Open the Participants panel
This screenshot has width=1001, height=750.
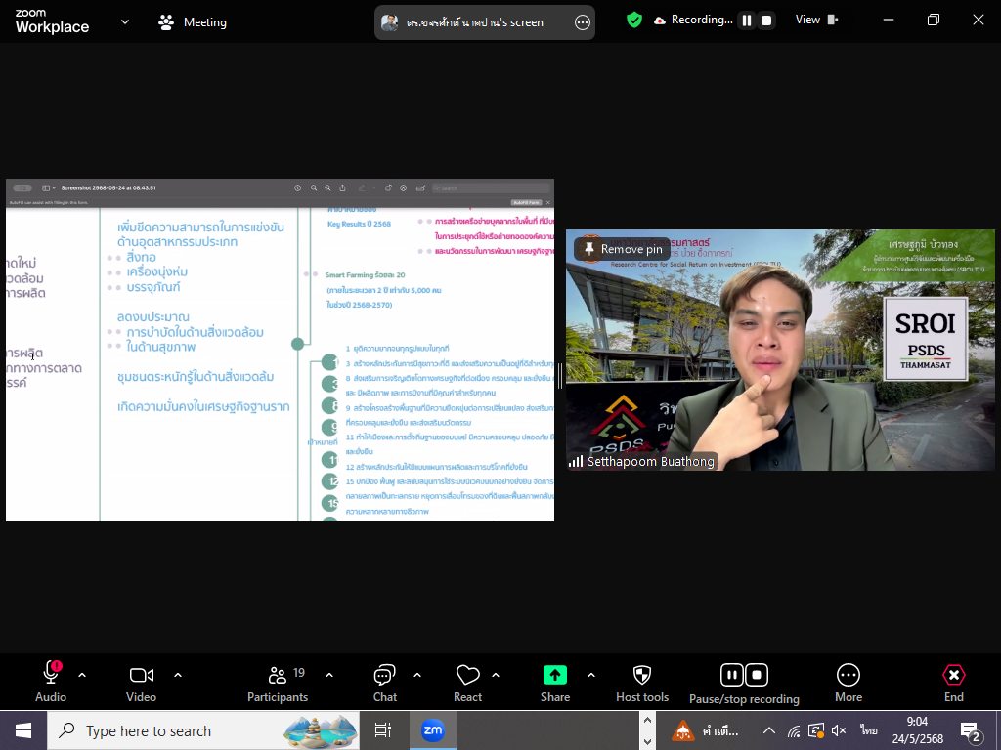[x=278, y=684]
